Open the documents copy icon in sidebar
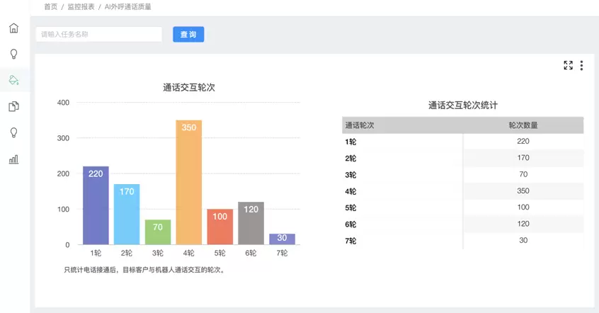The height and width of the screenshot is (313, 599). click(x=13, y=106)
